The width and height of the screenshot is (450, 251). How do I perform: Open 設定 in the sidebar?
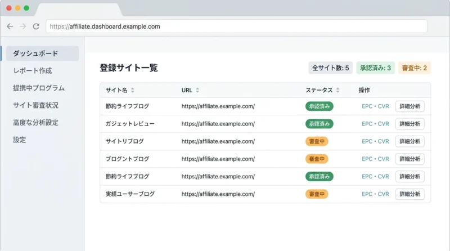[20, 140]
